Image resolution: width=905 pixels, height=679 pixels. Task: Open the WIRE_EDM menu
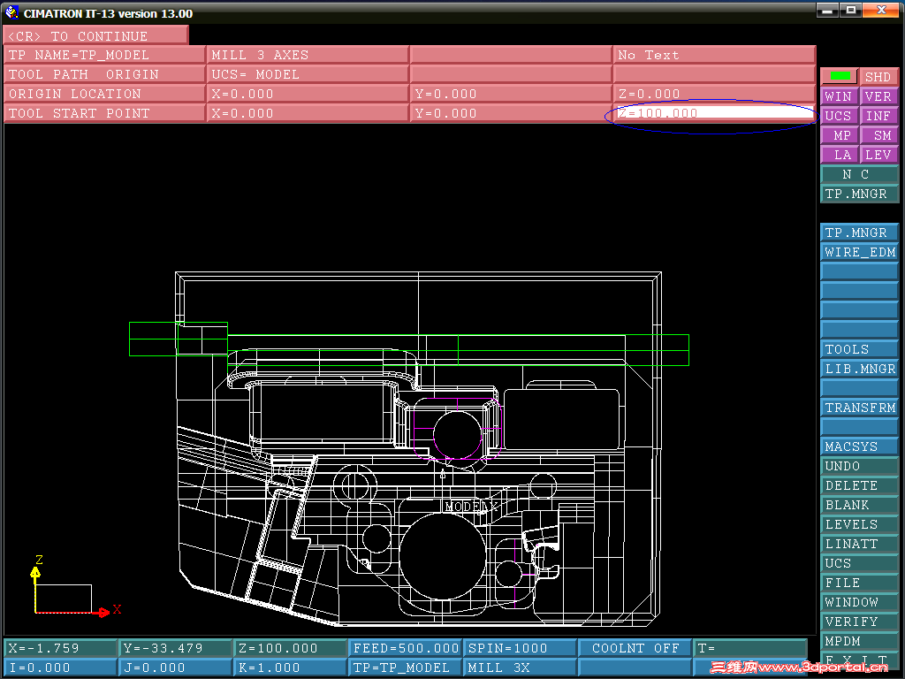tap(859, 252)
